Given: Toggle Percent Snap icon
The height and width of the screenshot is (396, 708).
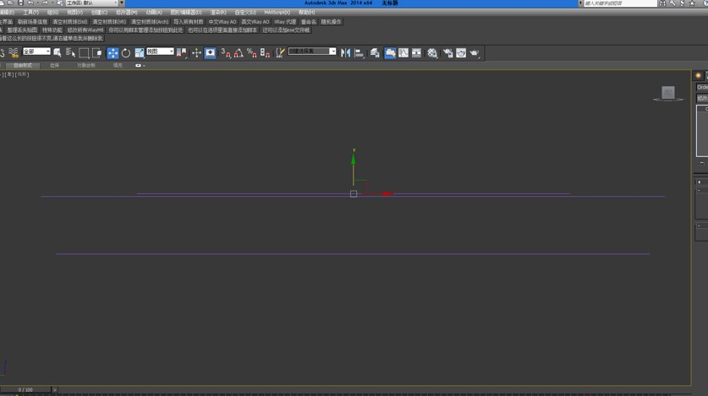Looking at the screenshot, I should coord(252,52).
